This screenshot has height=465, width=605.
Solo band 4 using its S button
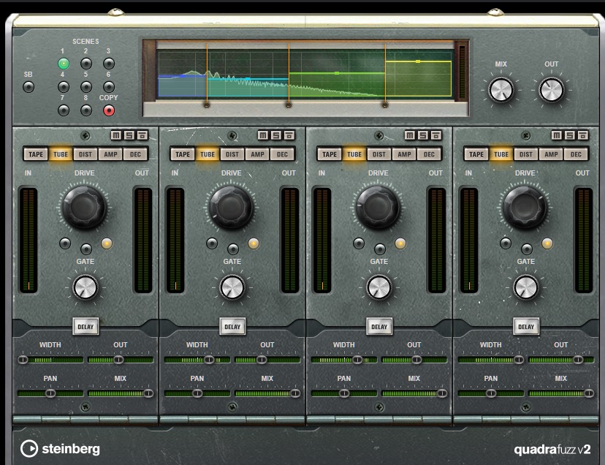click(570, 135)
